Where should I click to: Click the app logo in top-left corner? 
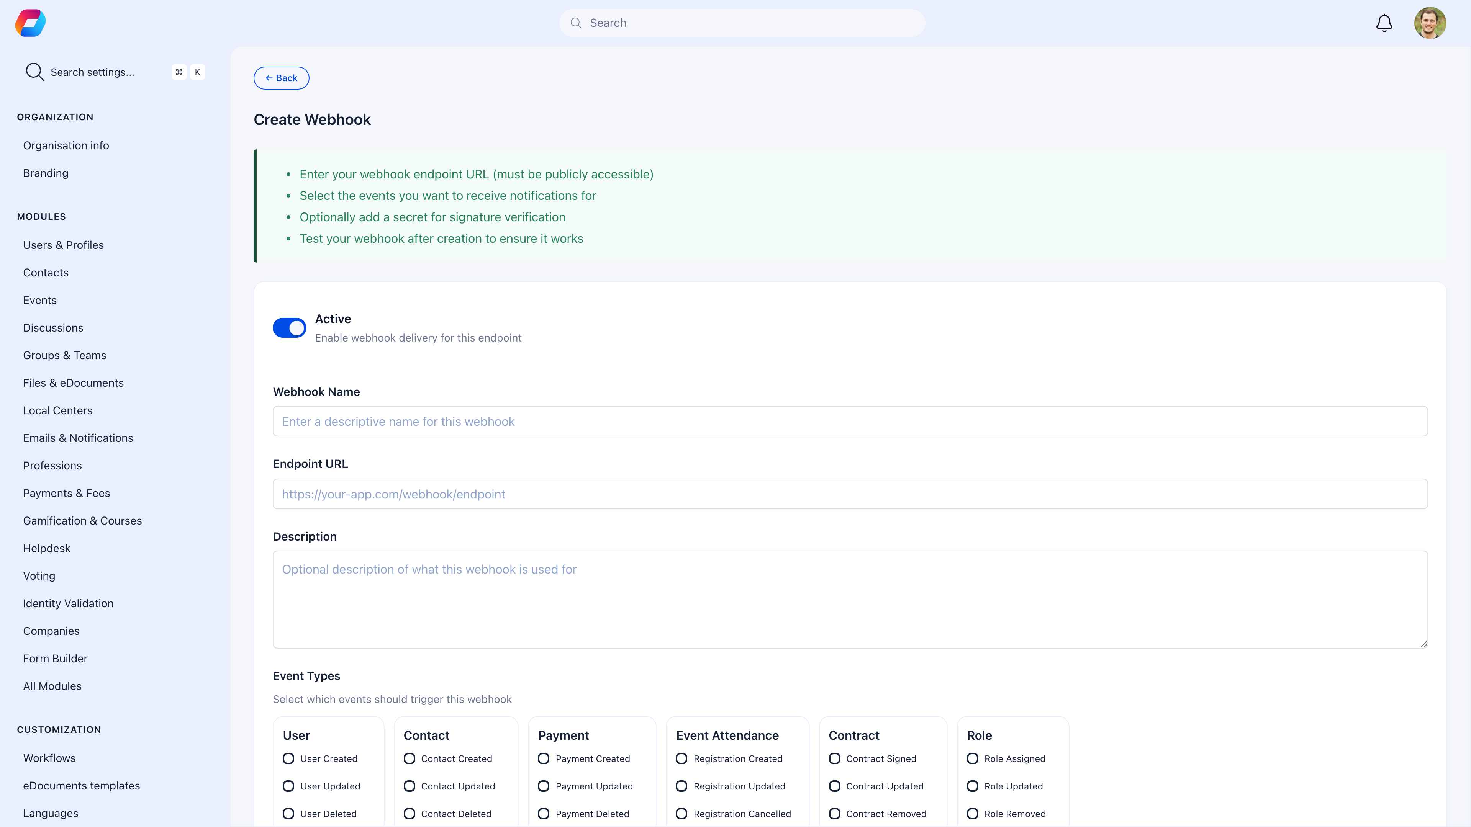[30, 23]
